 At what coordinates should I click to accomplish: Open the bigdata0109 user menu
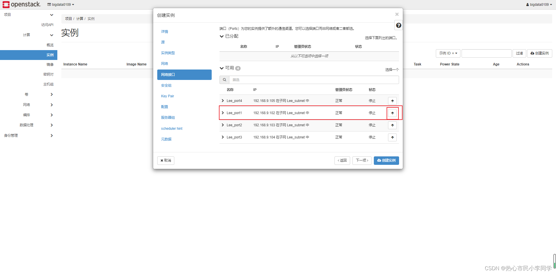pos(539,5)
